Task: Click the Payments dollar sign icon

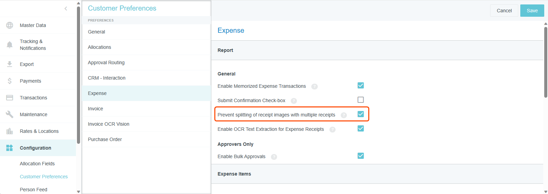Action: (10, 81)
